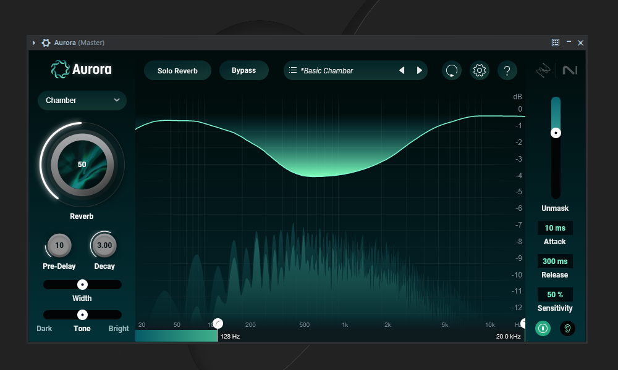Image resolution: width=618 pixels, height=370 pixels.
Task: Expand the title bar disclosure triangle
Action: [x=34, y=43]
